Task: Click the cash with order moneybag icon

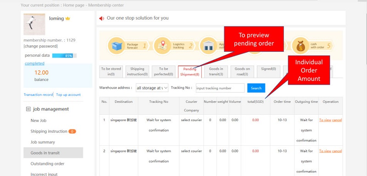Action: click(x=300, y=46)
